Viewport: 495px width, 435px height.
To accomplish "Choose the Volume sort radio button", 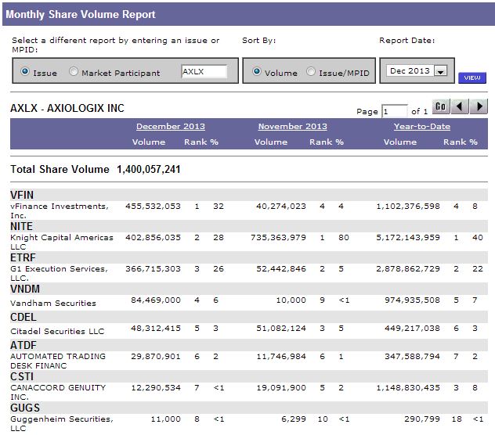I will click(x=256, y=73).
